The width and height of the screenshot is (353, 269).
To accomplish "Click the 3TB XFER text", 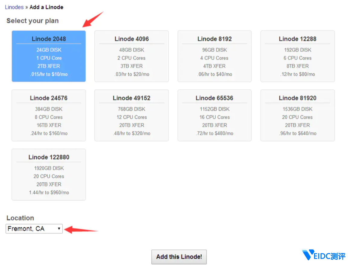I will [x=132, y=66].
